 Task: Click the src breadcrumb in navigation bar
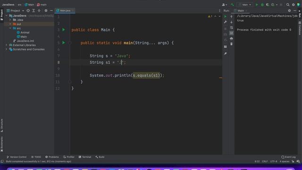tap(19, 5)
